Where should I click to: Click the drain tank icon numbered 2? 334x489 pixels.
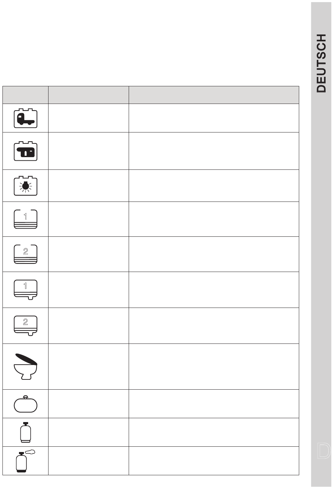(25, 326)
